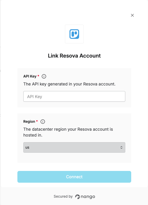Click the Link Resova Account heading

coord(74,56)
